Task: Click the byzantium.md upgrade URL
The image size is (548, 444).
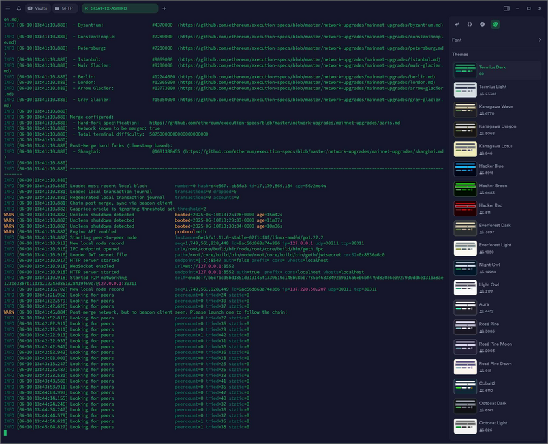Action: point(311,25)
